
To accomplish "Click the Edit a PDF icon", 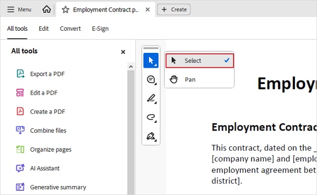I will coord(20,92).
